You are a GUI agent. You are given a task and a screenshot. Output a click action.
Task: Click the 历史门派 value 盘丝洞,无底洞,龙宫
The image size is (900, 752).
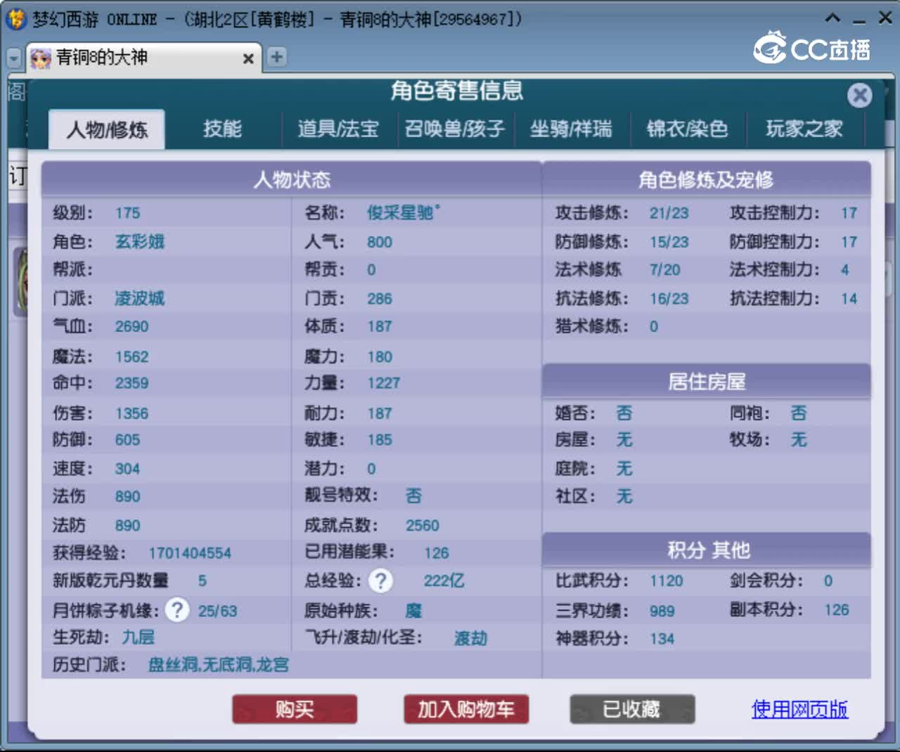[219, 664]
